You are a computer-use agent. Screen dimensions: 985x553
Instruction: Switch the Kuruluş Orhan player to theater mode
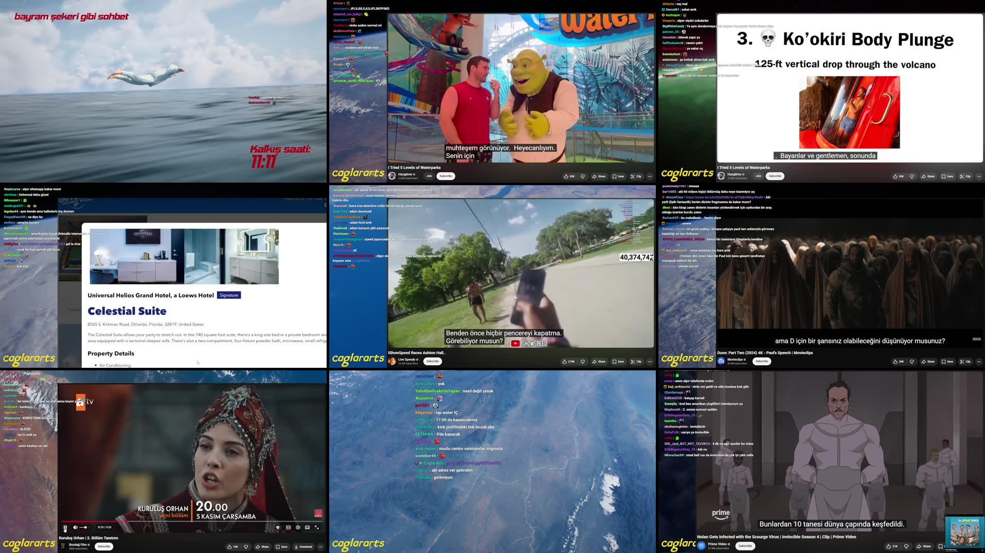(x=307, y=527)
